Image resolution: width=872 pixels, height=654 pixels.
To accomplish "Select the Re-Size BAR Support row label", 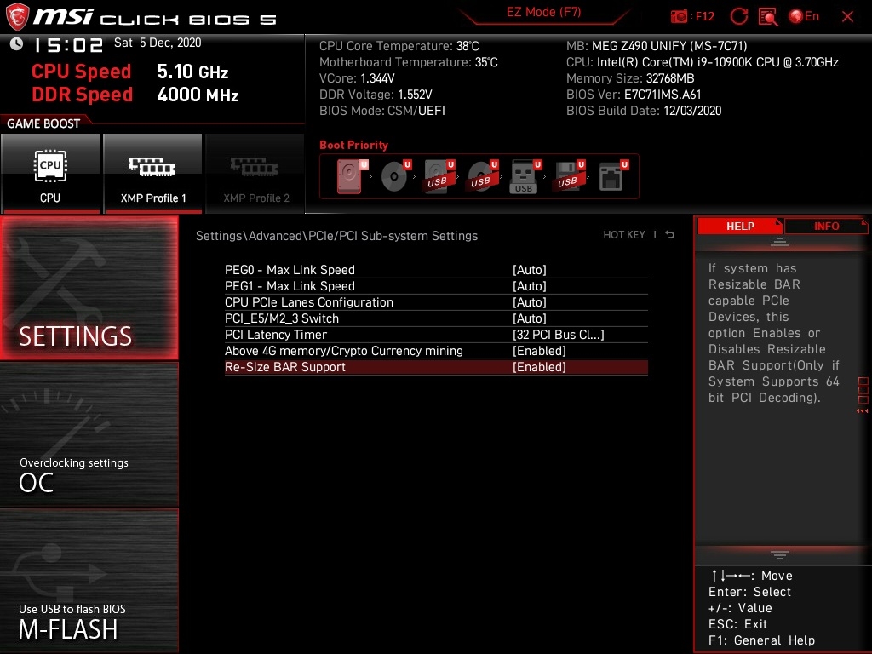I will (285, 367).
